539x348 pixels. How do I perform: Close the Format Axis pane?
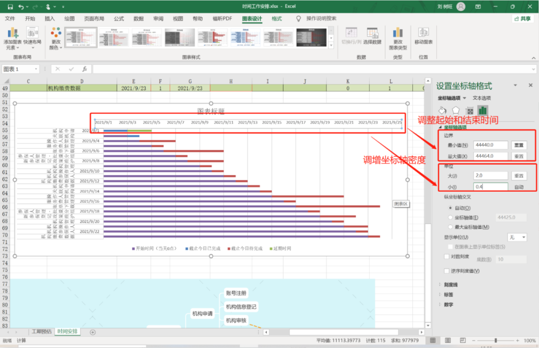[531, 85]
